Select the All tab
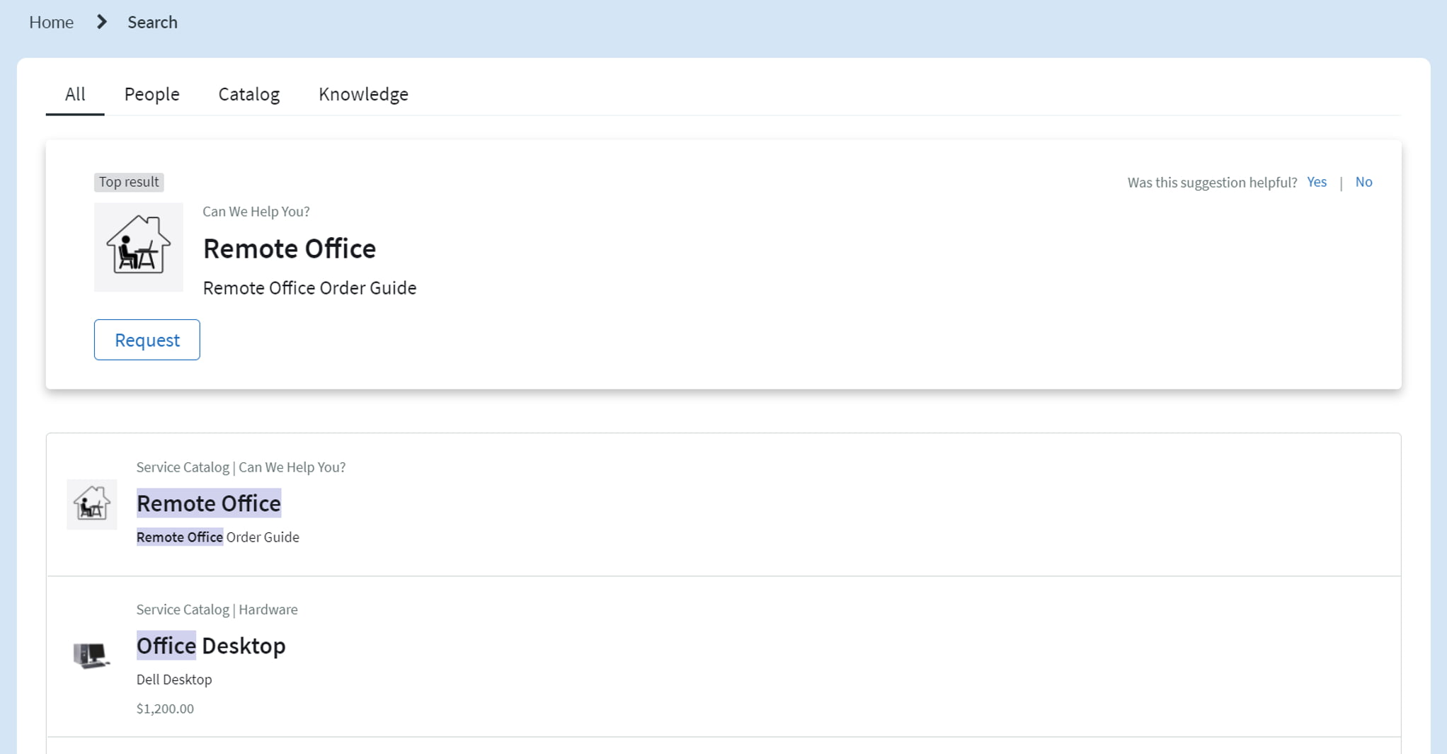The image size is (1447, 754). pyautogui.click(x=75, y=94)
